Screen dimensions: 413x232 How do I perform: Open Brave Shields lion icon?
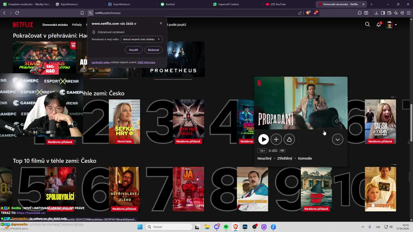point(308,13)
